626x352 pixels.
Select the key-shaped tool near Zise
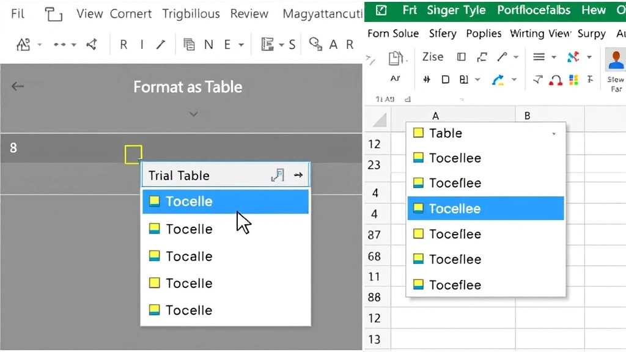coord(503,56)
